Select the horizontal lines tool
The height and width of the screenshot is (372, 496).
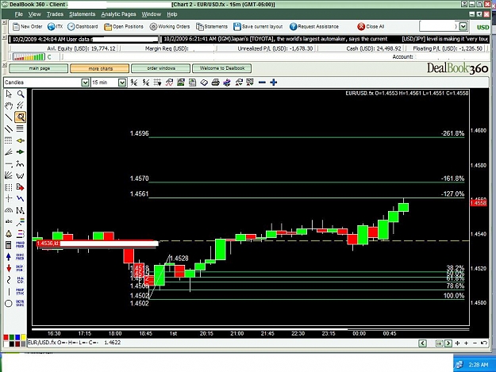20,128
